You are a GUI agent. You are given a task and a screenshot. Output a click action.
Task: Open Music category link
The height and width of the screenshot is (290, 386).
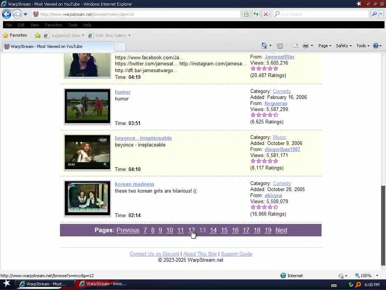(x=279, y=137)
